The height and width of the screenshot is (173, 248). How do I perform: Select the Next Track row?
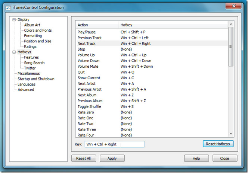152,44
